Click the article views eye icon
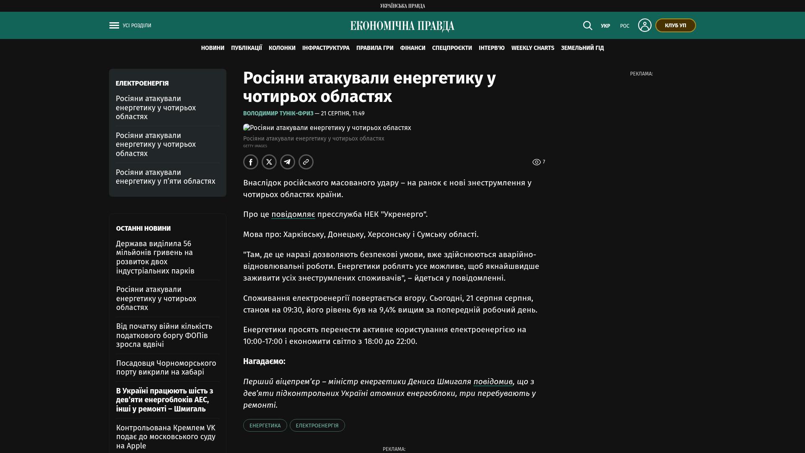Viewport: 805px width, 453px height. (x=536, y=162)
